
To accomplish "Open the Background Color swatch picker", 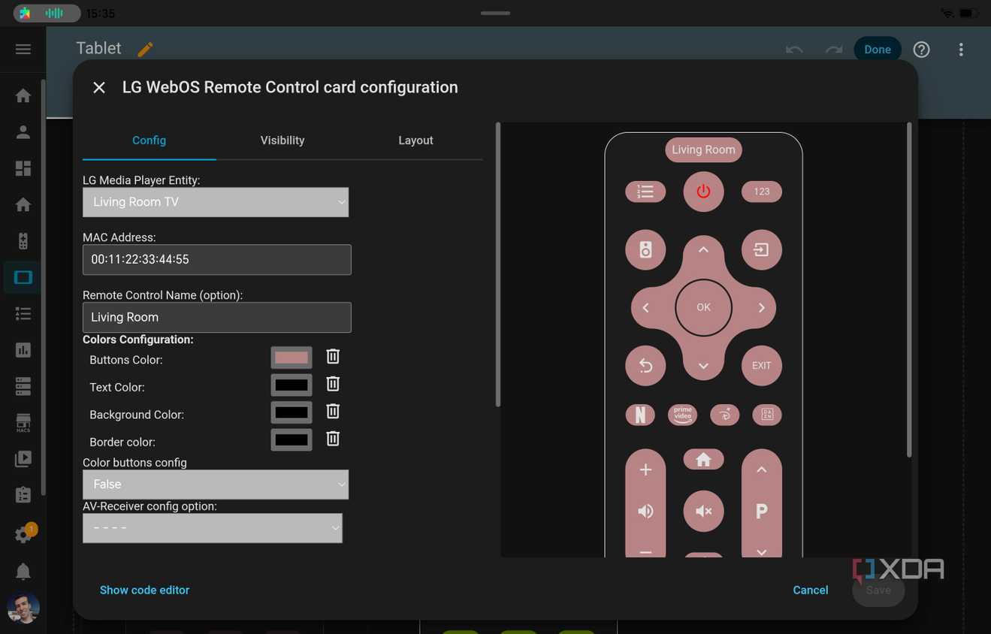I will pyautogui.click(x=292, y=412).
